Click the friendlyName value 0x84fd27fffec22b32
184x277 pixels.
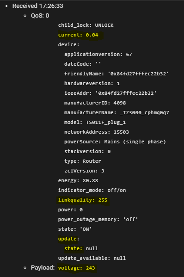(x=138, y=74)
